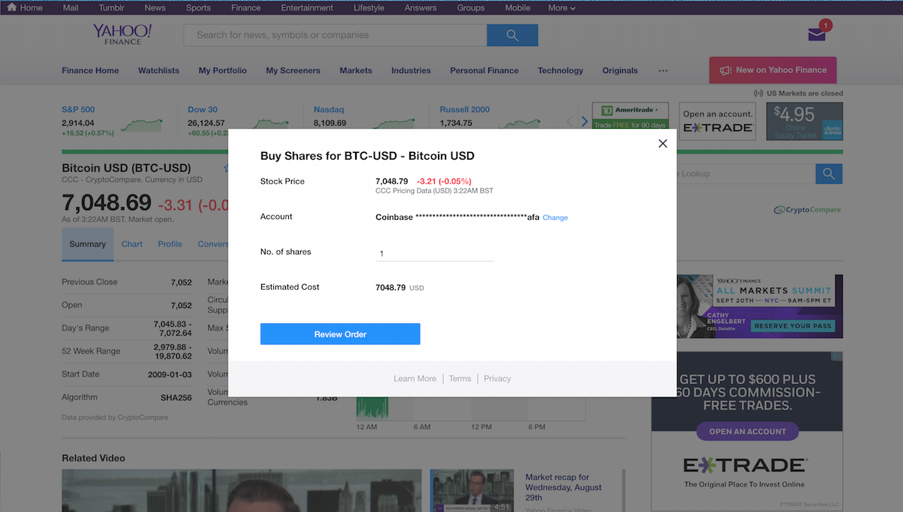Open News in top bar
Screen dimensions: 903x512
click(155, 8)
